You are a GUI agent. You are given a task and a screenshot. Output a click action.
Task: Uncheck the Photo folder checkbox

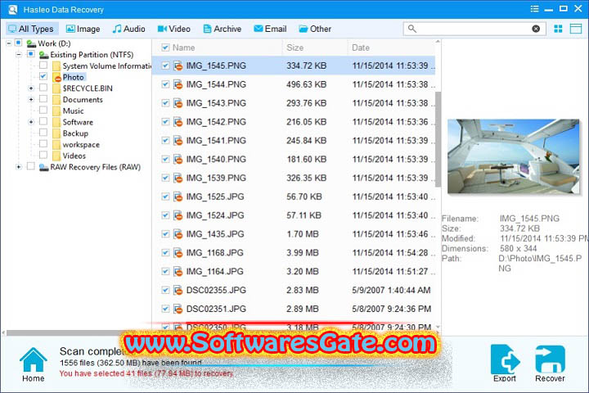[x=43, y=76]
